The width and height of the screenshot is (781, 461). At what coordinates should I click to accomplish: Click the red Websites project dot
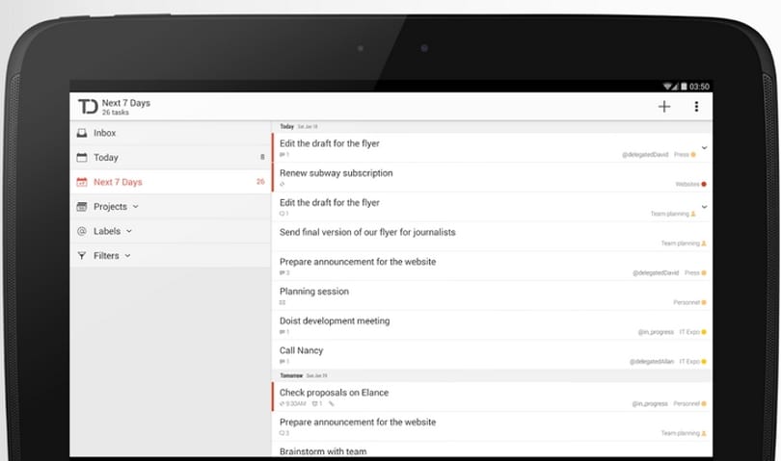coord(704,185)
